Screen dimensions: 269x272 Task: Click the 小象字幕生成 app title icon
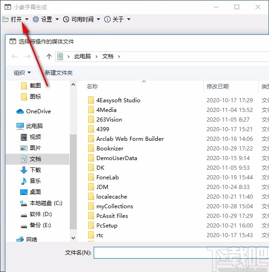[x=8, y=7]
